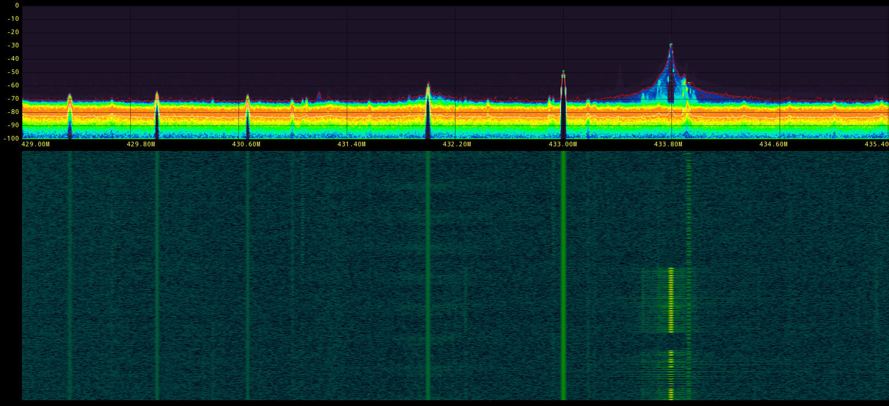The image size is (889, 406).
Task: Click the tallest spectrum peak at 433.80M
Action: pyautogui.click(x=671, y=46)
